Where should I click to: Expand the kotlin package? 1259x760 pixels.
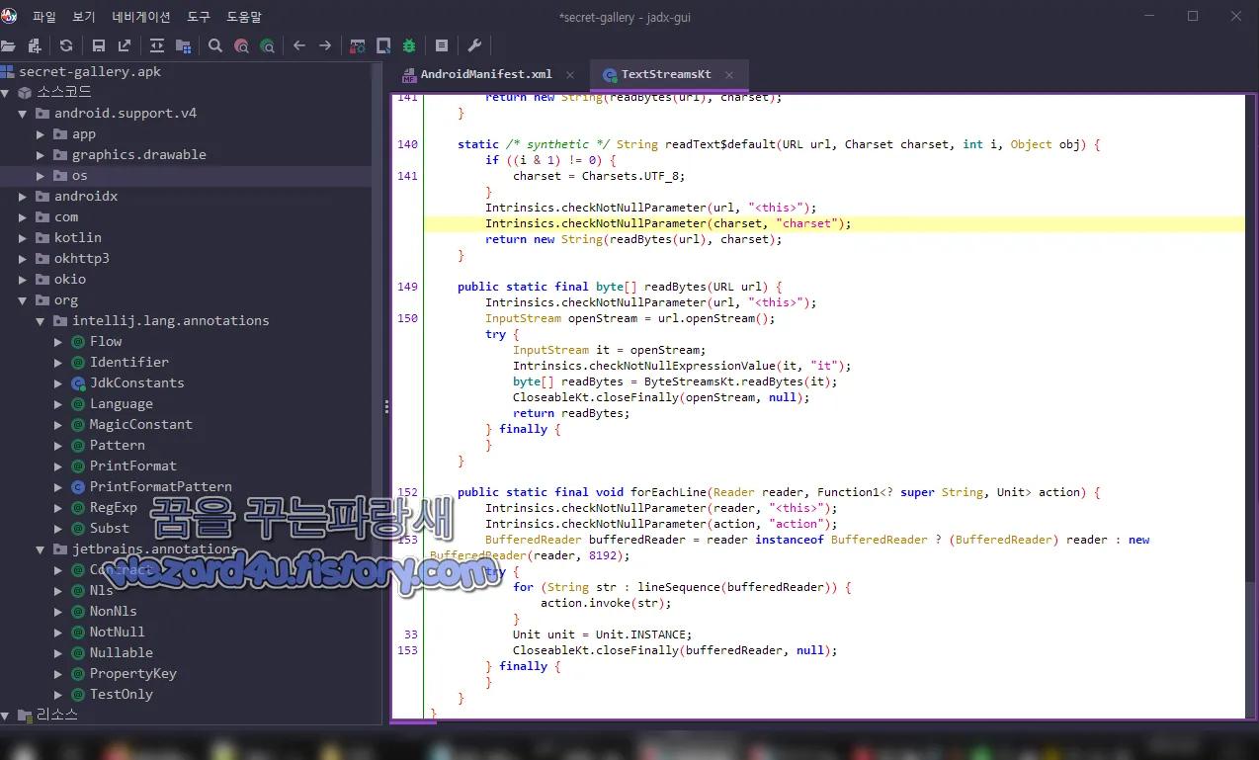click(23, 238)
